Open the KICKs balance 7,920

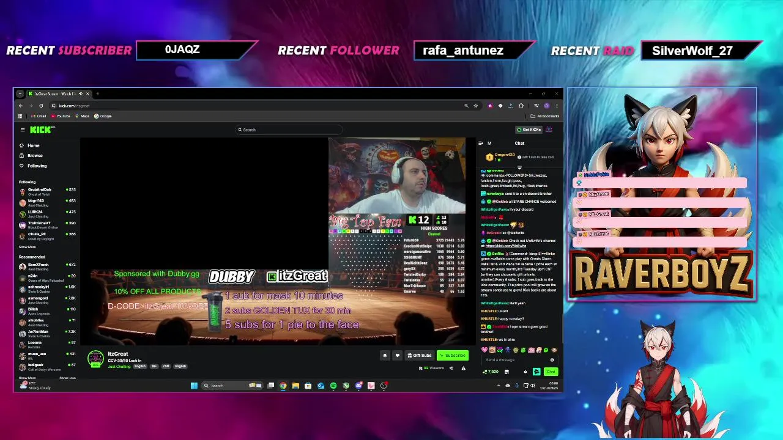[491, 372]
